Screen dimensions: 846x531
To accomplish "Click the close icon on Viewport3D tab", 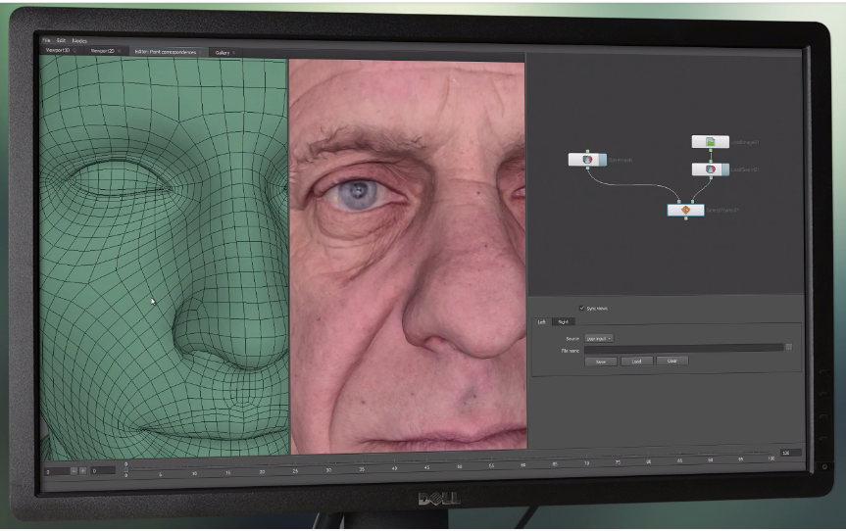I will point(75,51).
